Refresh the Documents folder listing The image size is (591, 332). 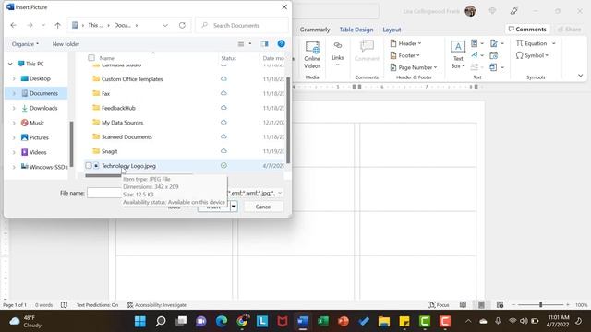[182, 25]
